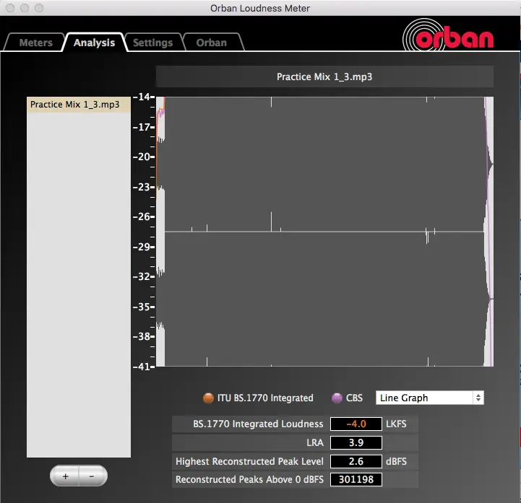521x503 pixels.
Task: Click the LRA value field
Action: coord(356,442)
